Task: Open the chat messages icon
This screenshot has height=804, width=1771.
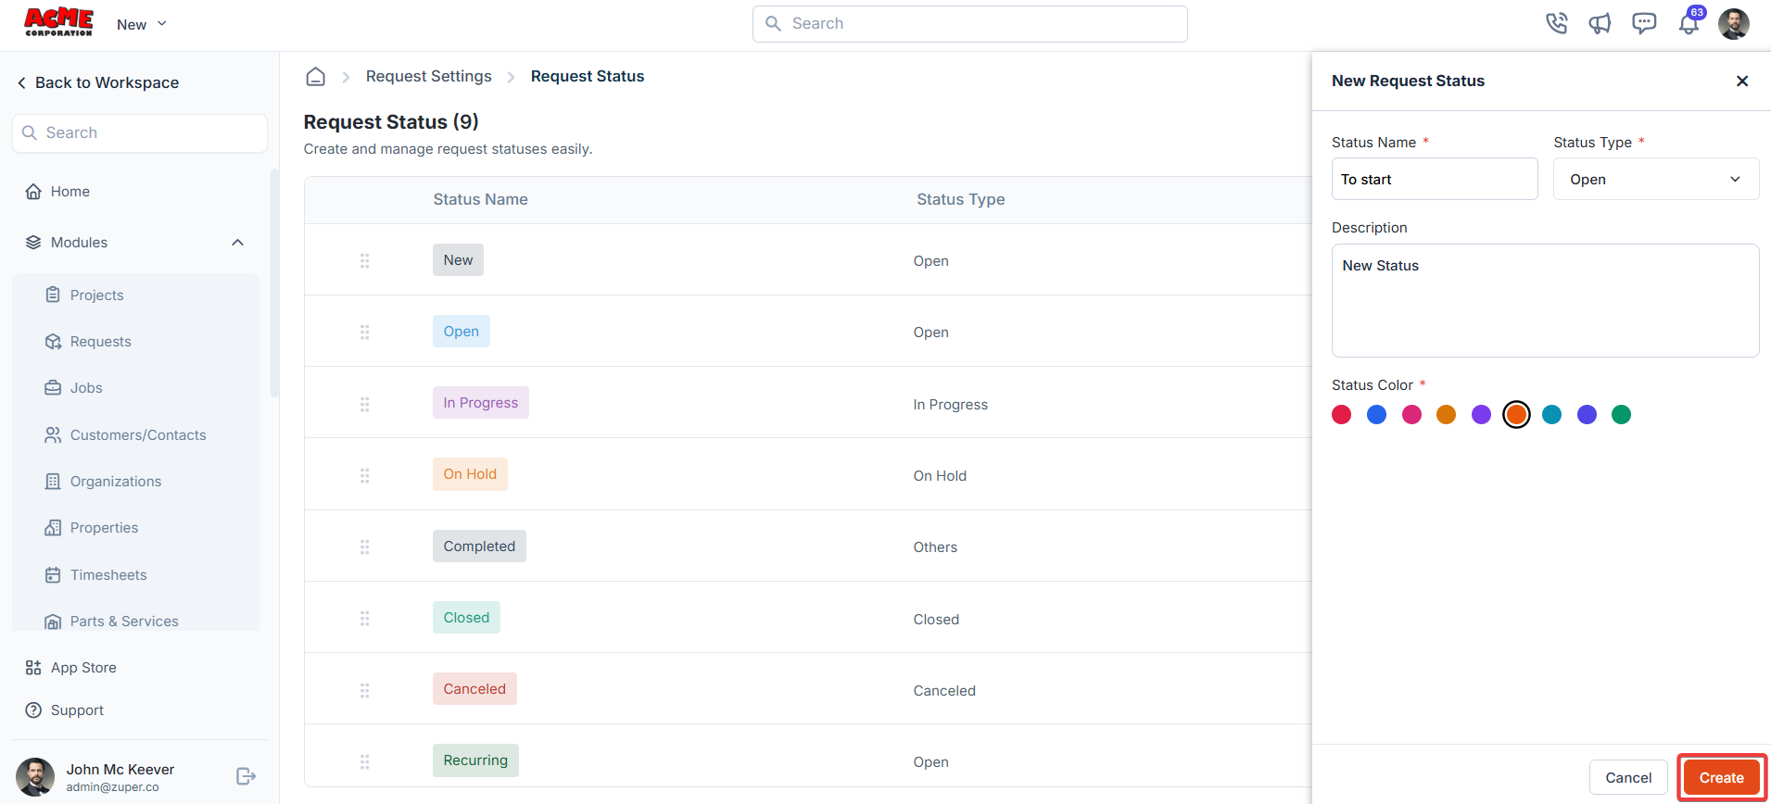Action: tap(1644, 23)
